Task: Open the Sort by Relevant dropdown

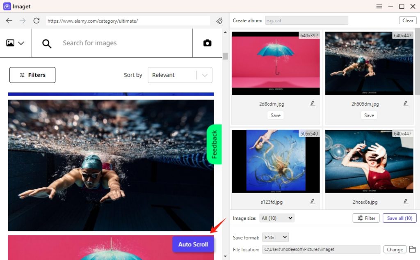Action: pos(180,75)
